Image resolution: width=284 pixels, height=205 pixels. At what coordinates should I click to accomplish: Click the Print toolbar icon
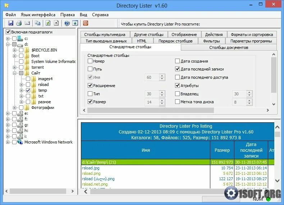tap(19, 23)
